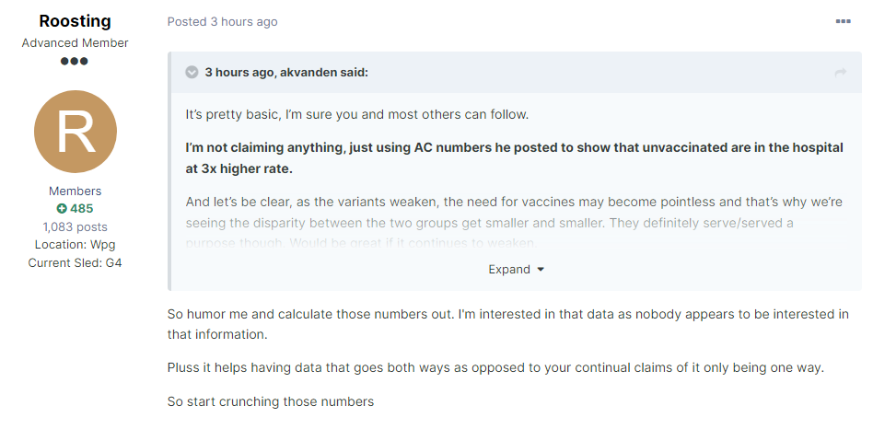Image resolution: width=873 pixels, height=429 pixels.
Task: Click the three-dot rank pips under Advanced Member
Action: [75, 61]
